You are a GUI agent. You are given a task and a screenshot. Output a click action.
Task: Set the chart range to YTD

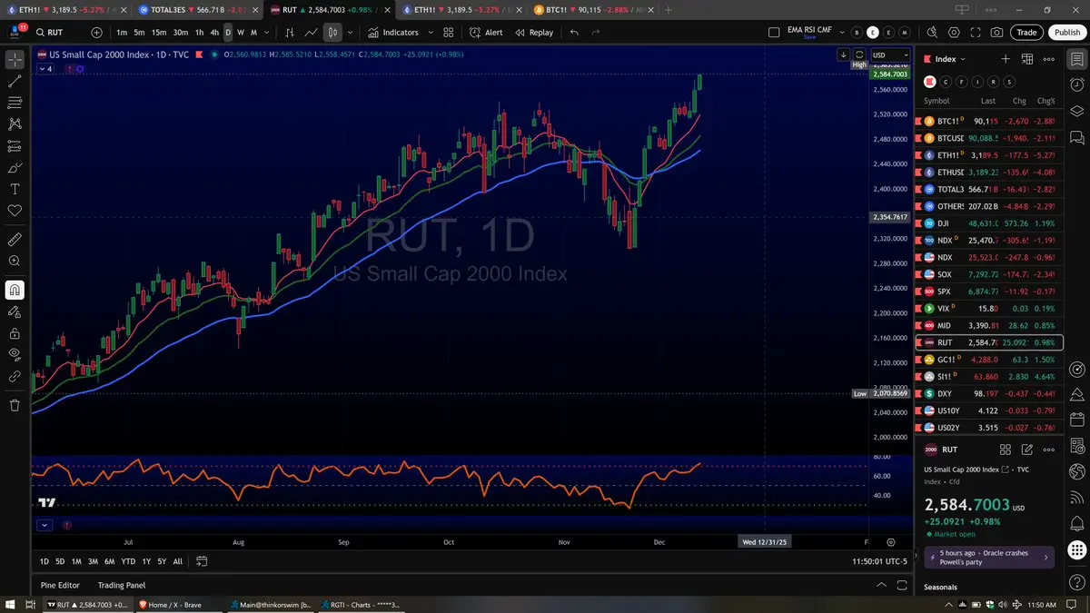[128, 561]
